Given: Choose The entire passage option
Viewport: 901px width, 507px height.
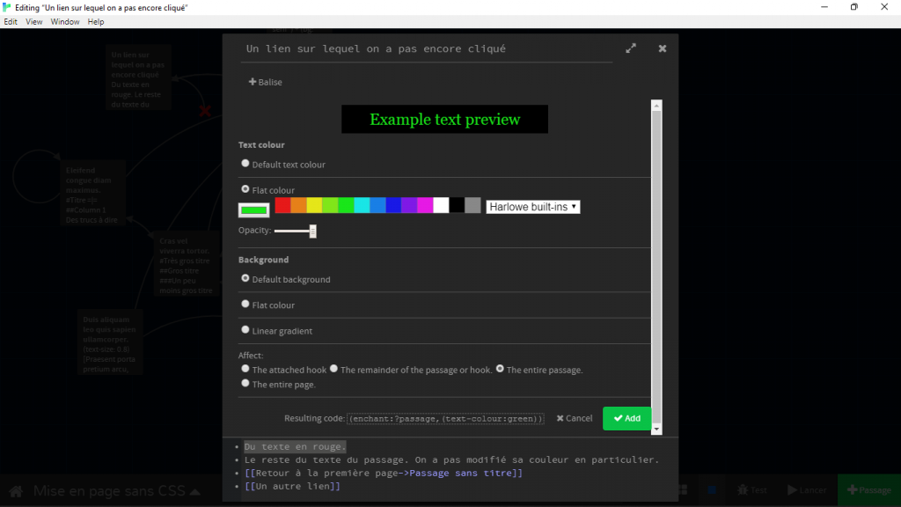Looking at the screenshot, I should [500, 369].
